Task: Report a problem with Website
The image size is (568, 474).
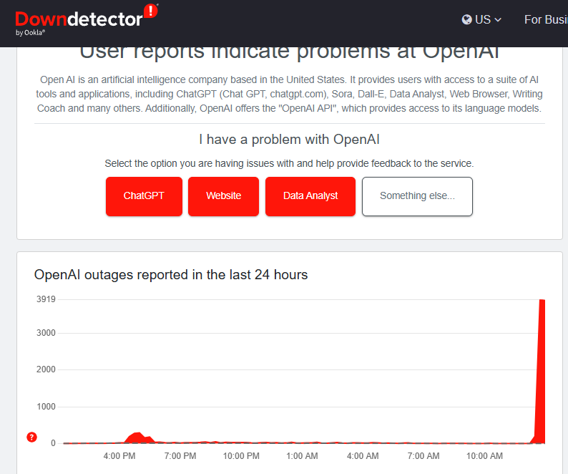Action: tap(223, 196)
